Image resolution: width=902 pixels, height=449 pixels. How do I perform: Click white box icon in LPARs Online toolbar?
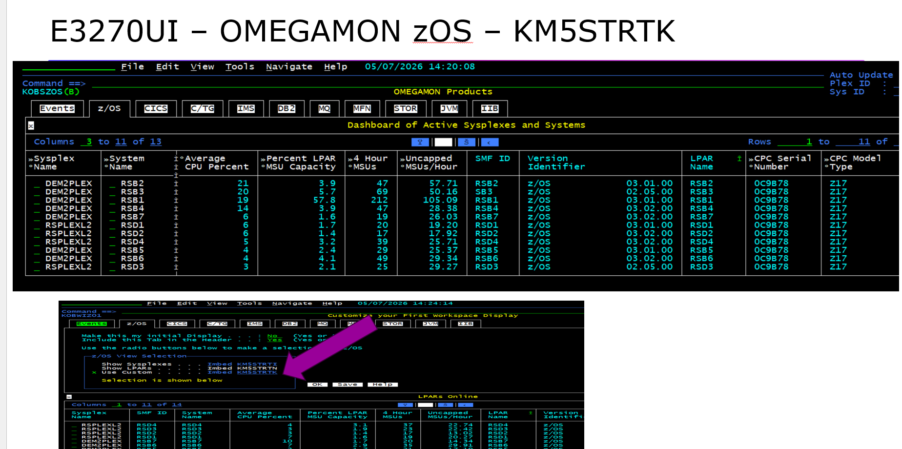pos(425,405)
